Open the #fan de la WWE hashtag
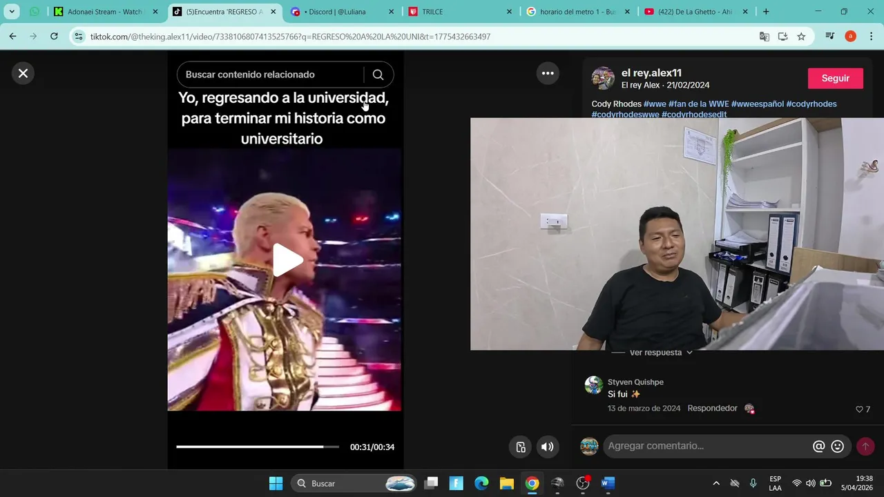This screenshot has width=884, height=497. (x=698, y=104)
